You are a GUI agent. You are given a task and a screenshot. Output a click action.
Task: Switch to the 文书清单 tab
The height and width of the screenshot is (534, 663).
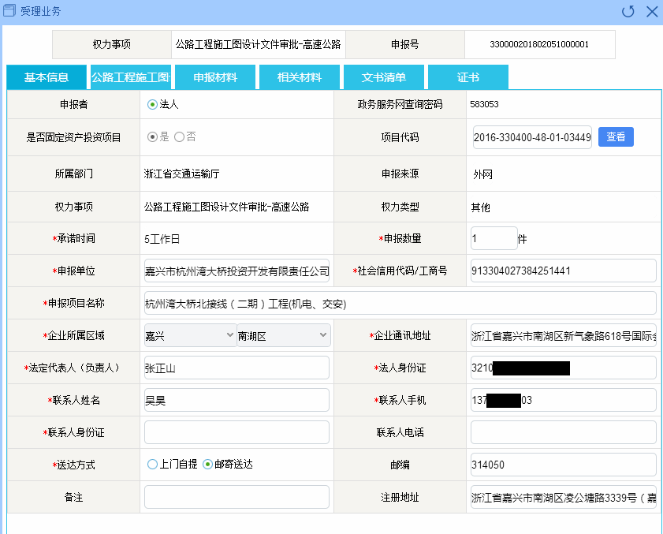pyautogui.click(x=384, y=77)
